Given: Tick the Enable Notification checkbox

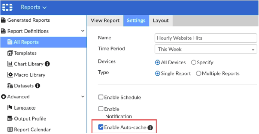Looking at the screenshot, I should coord(101,109).
